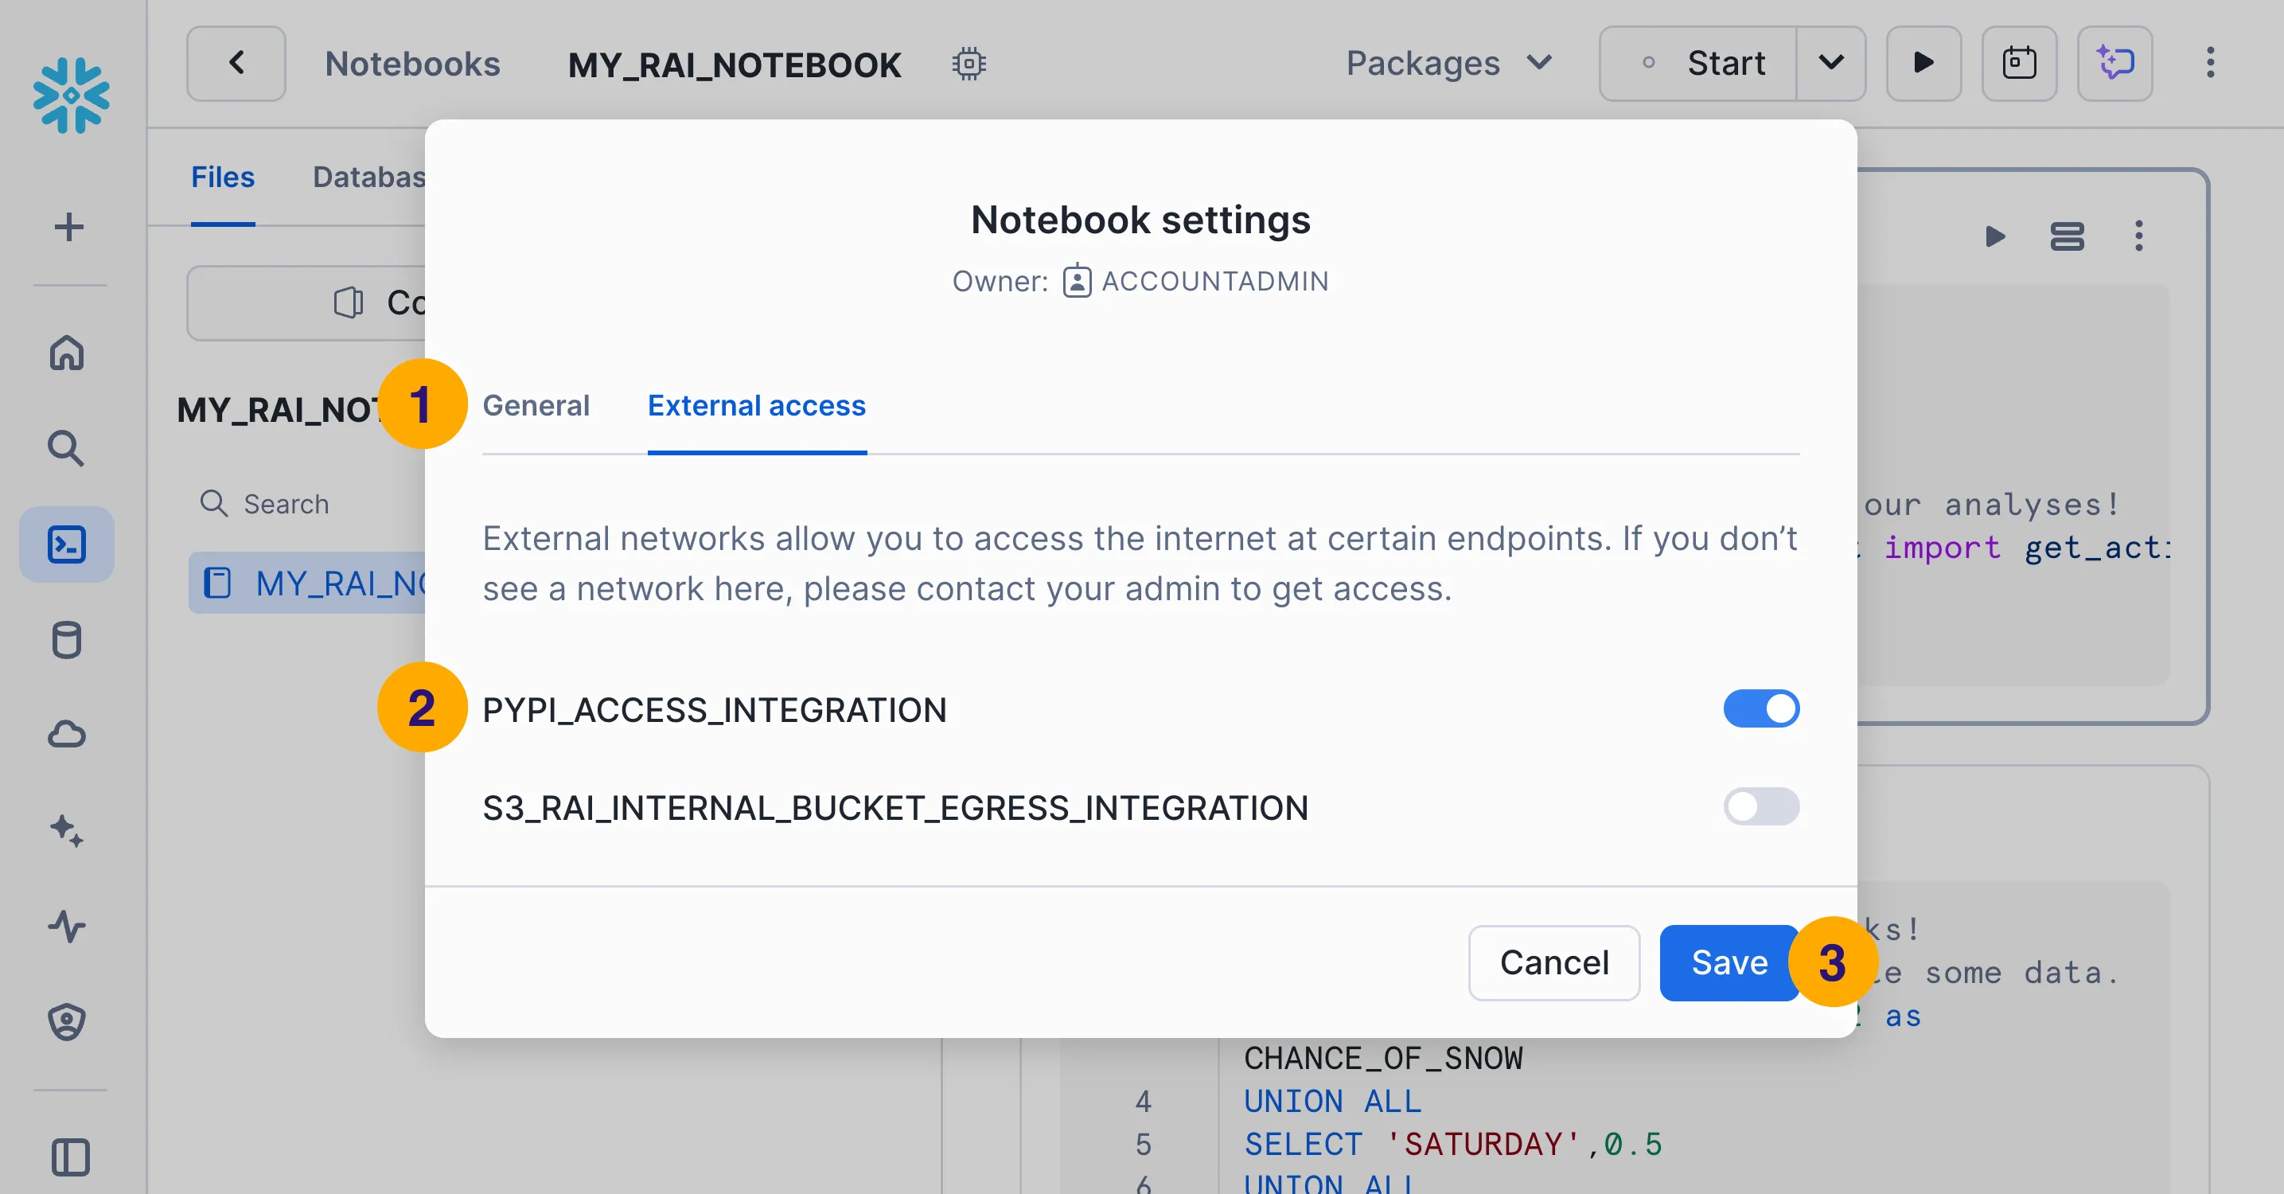Click the compute chip icon beside notebook name
Screen dimensions: 2284x1194
coord(969,64)
